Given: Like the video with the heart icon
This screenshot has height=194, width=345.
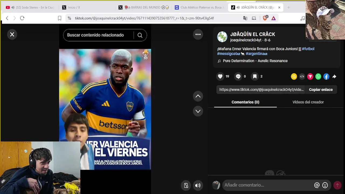Looking at the screenshot, I should click(x=220, y=77).
